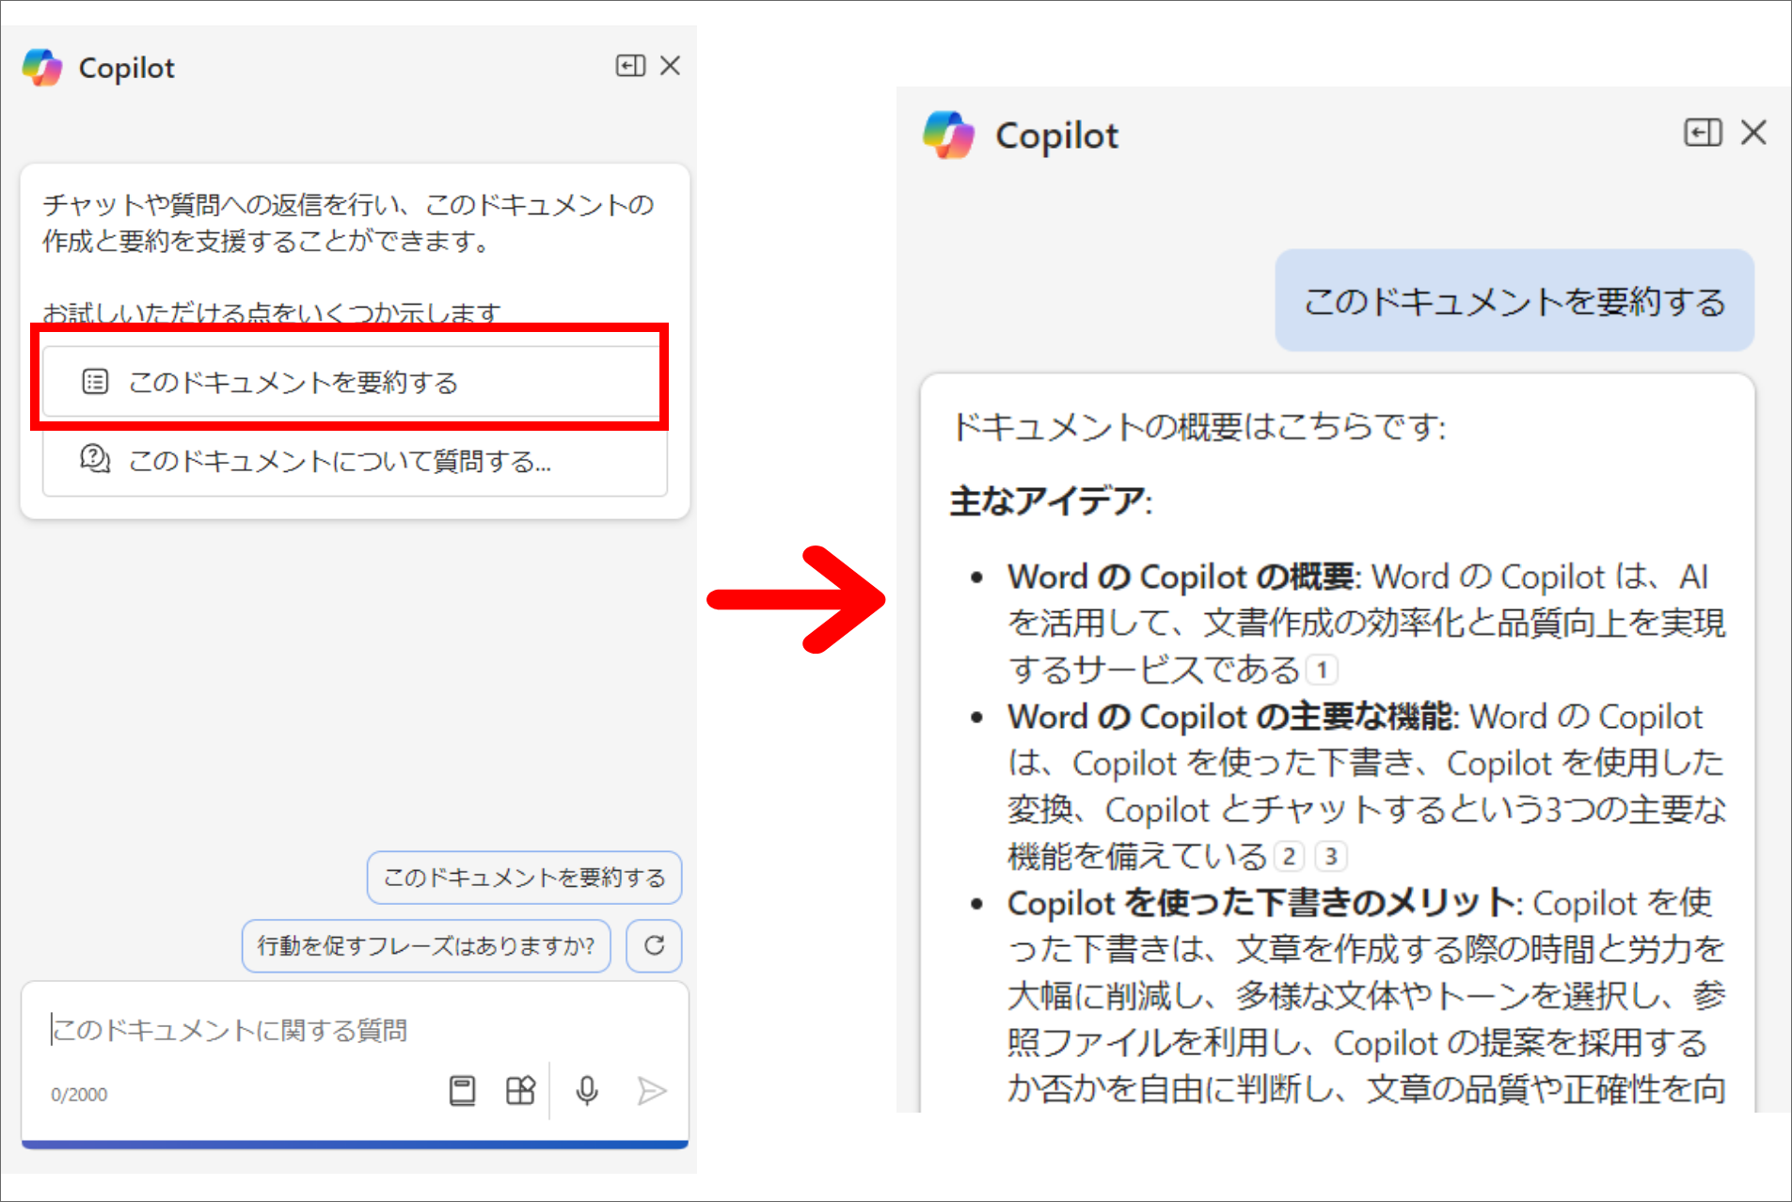Refresh the suggested prompts

[654, 945]
